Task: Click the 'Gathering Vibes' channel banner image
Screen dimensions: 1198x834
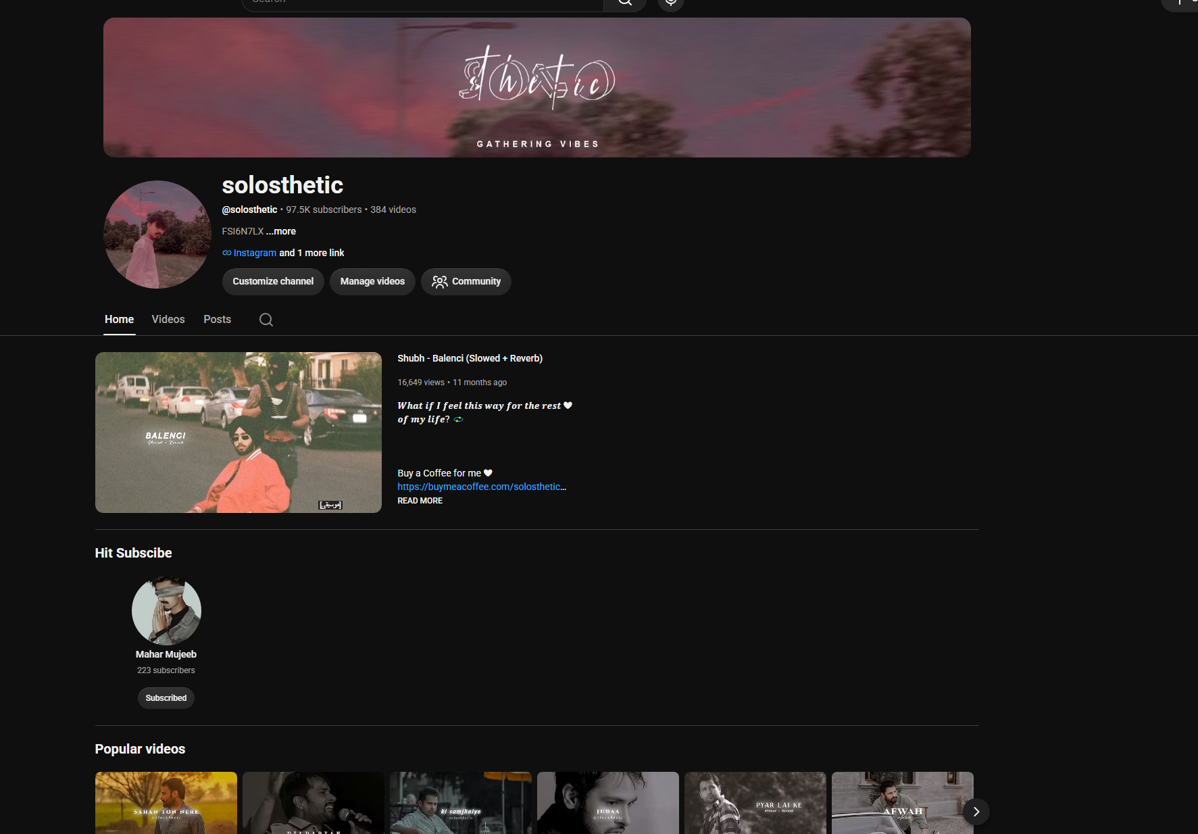Action: click(537, 87)
